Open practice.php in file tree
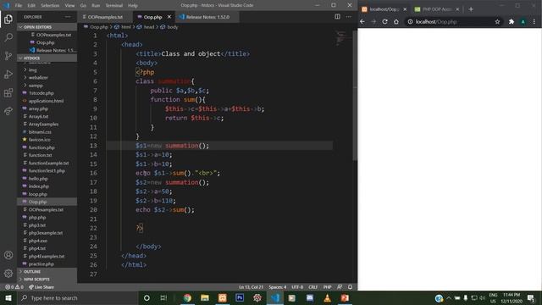 coord(41,263)
